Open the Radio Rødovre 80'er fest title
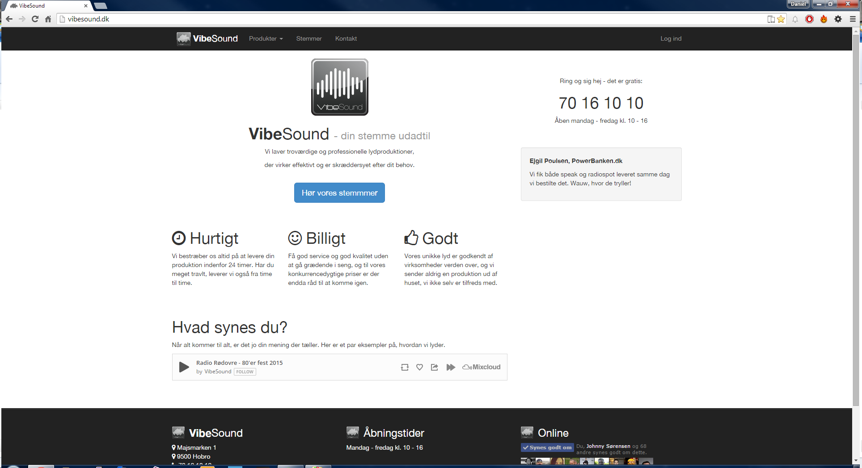The width and height of the screenshot is (862, 468). [239, 363]
